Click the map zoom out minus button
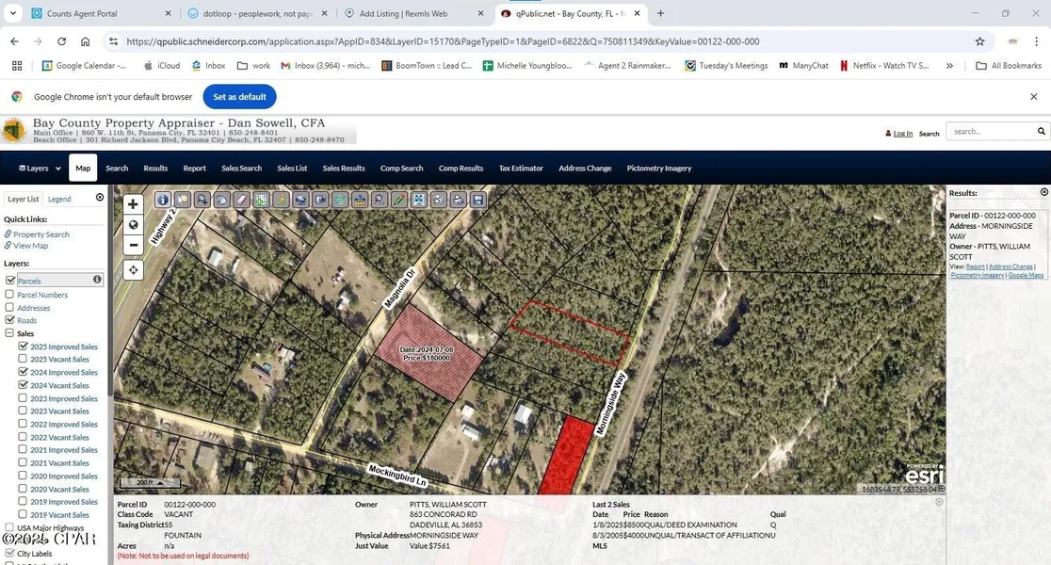 pos(133,245)
